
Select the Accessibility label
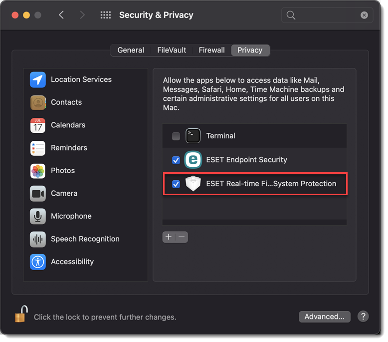point(72,262)
